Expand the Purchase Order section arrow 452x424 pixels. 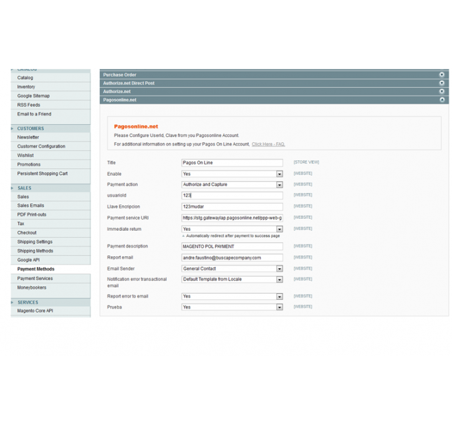coord(441,75)
